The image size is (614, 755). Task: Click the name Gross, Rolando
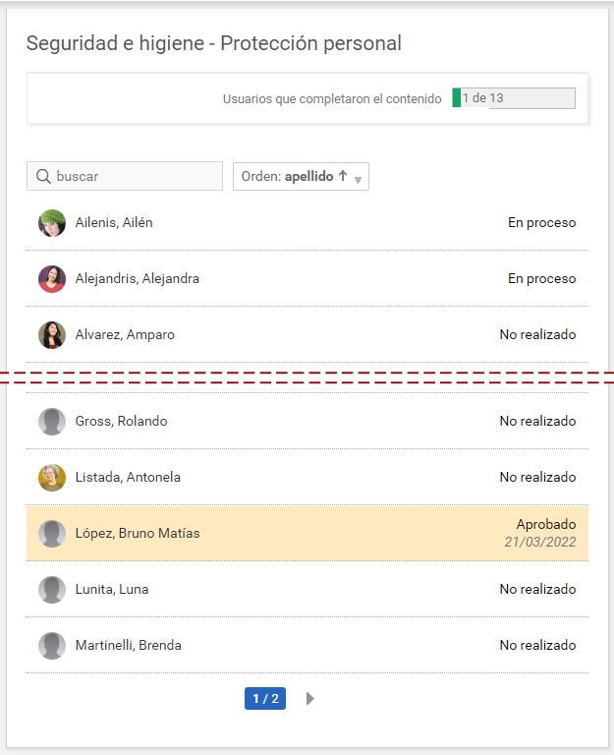(x=121, y=422)
